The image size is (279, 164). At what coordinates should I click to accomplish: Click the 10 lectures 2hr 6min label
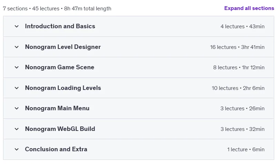click(x=238, y=88)
